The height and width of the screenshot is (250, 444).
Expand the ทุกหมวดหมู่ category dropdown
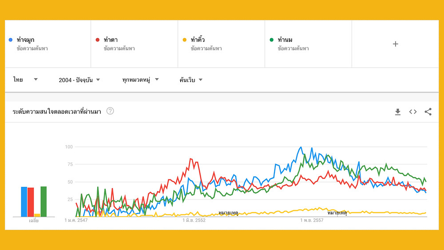(x=140, y=80)
